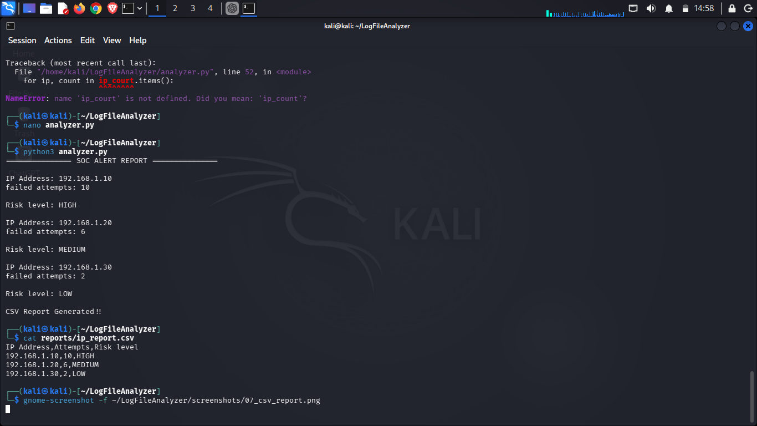This screenshot has height=426, width=757.
Task: Click the CSV header "IP Address,Attempts,Risk level"
Action: click(x=72, y=347)
